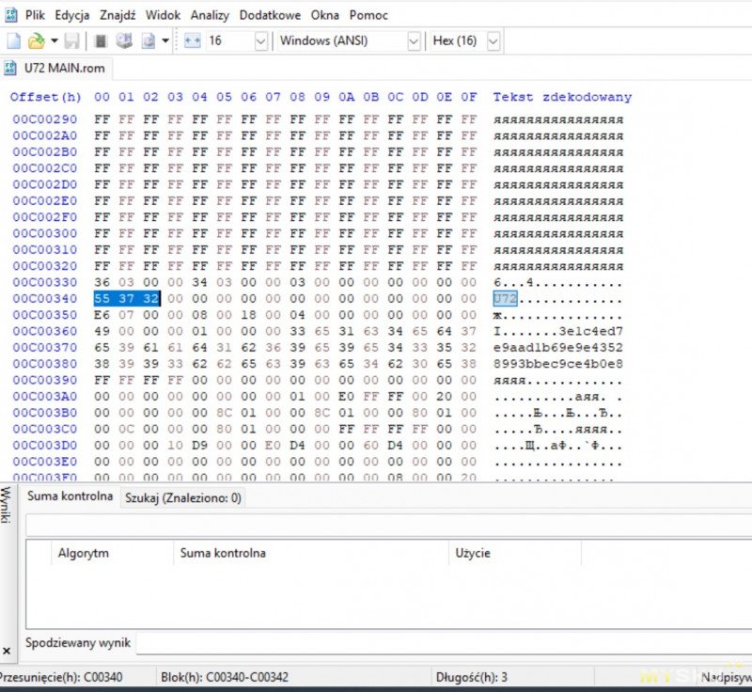This screenshot has width=752, height=692.
Task: Open the Analizy menu
Action: coord(210,16)
